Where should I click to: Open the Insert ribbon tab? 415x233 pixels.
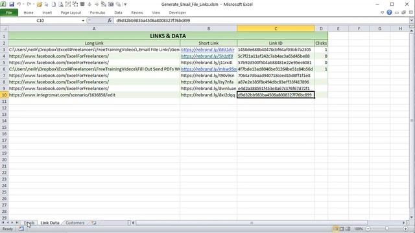(x=47, y=12)
